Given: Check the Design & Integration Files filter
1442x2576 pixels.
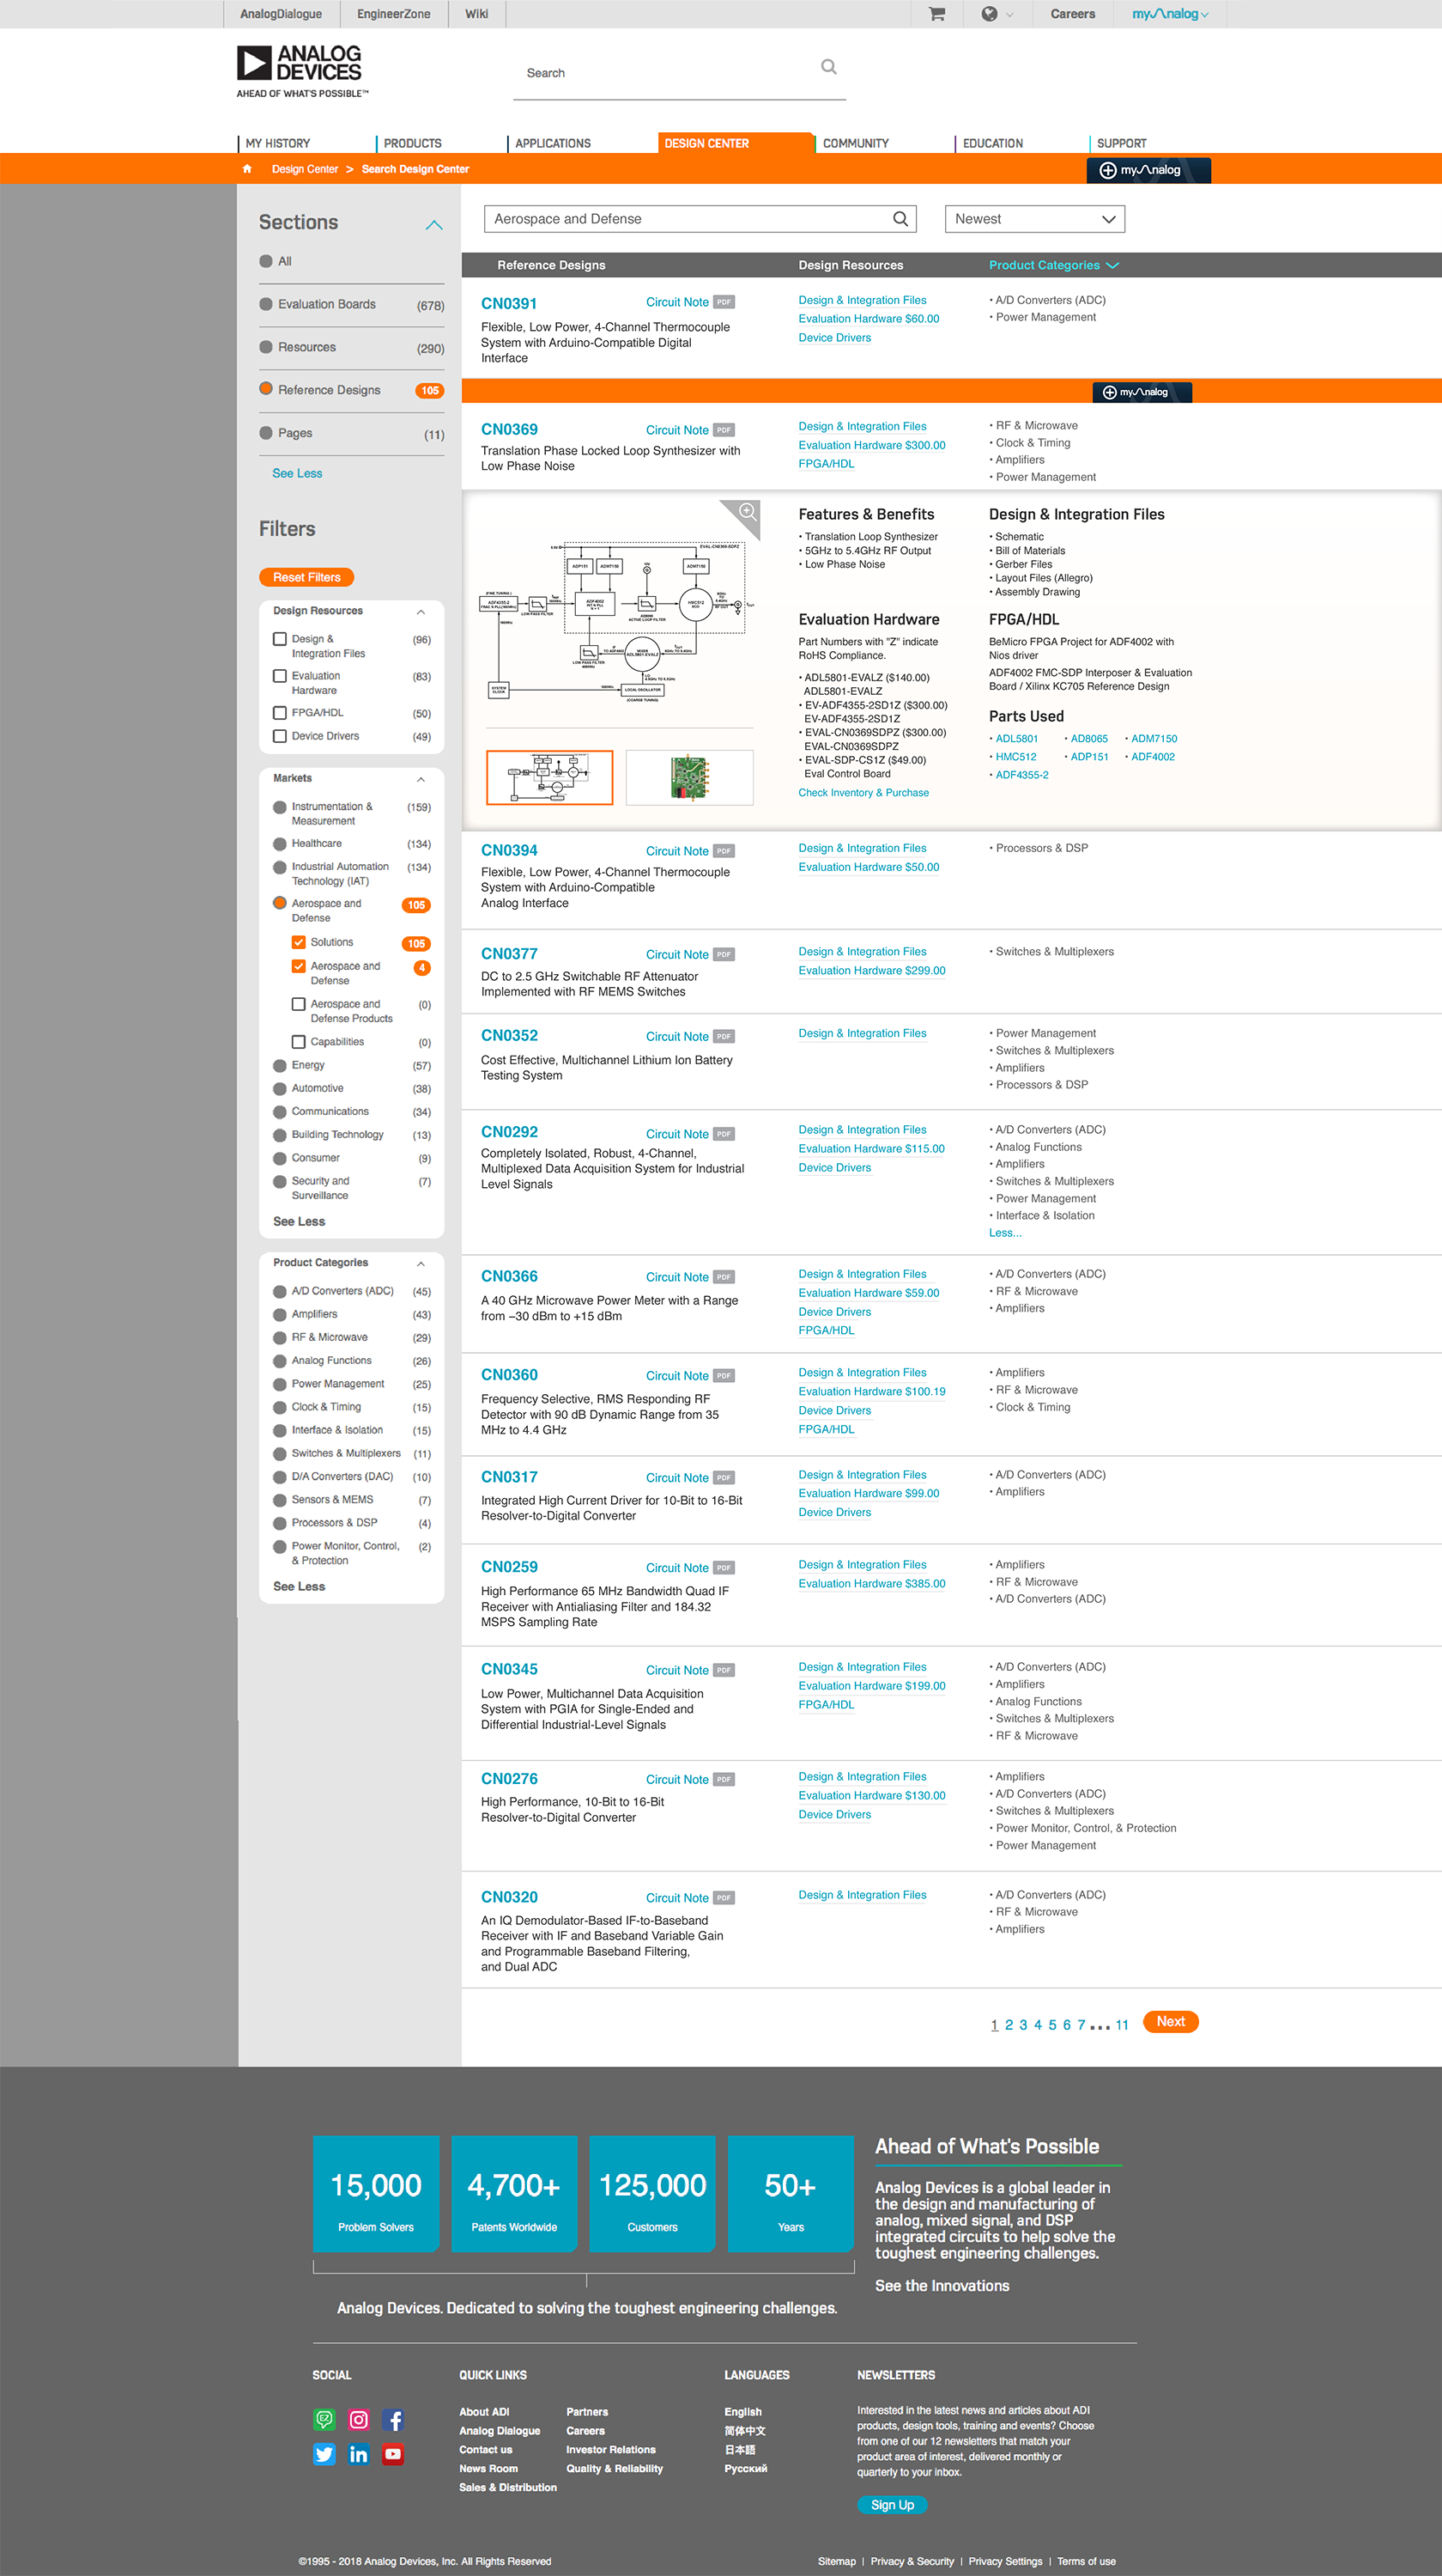Looking at the screenshot, I should [280, 639].
